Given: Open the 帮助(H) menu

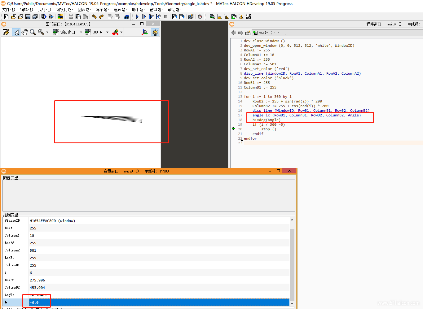Looking at the screenshot, I should point(174,10).
